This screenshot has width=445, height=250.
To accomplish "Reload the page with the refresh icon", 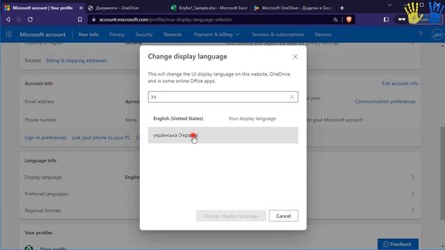I will [30, 19].
